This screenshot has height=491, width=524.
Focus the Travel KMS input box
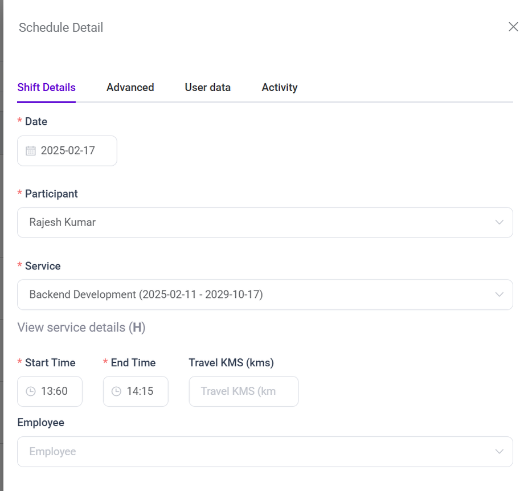pyautogui.click(x=243, y=391)
